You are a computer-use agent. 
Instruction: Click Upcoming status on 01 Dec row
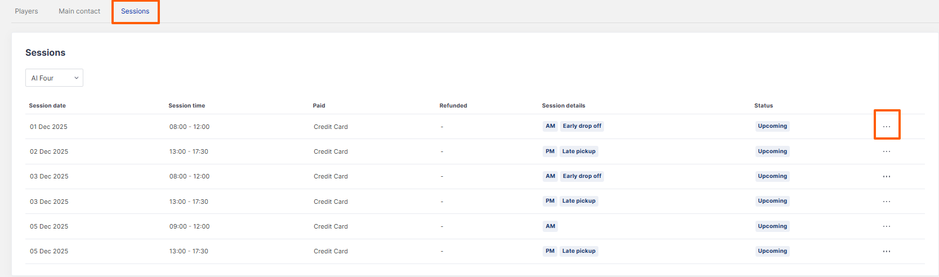coord(772,126)
